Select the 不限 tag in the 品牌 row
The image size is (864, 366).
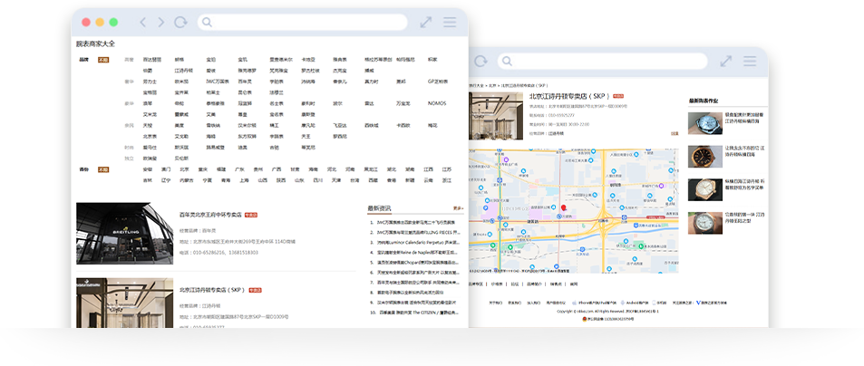point(103,60)
